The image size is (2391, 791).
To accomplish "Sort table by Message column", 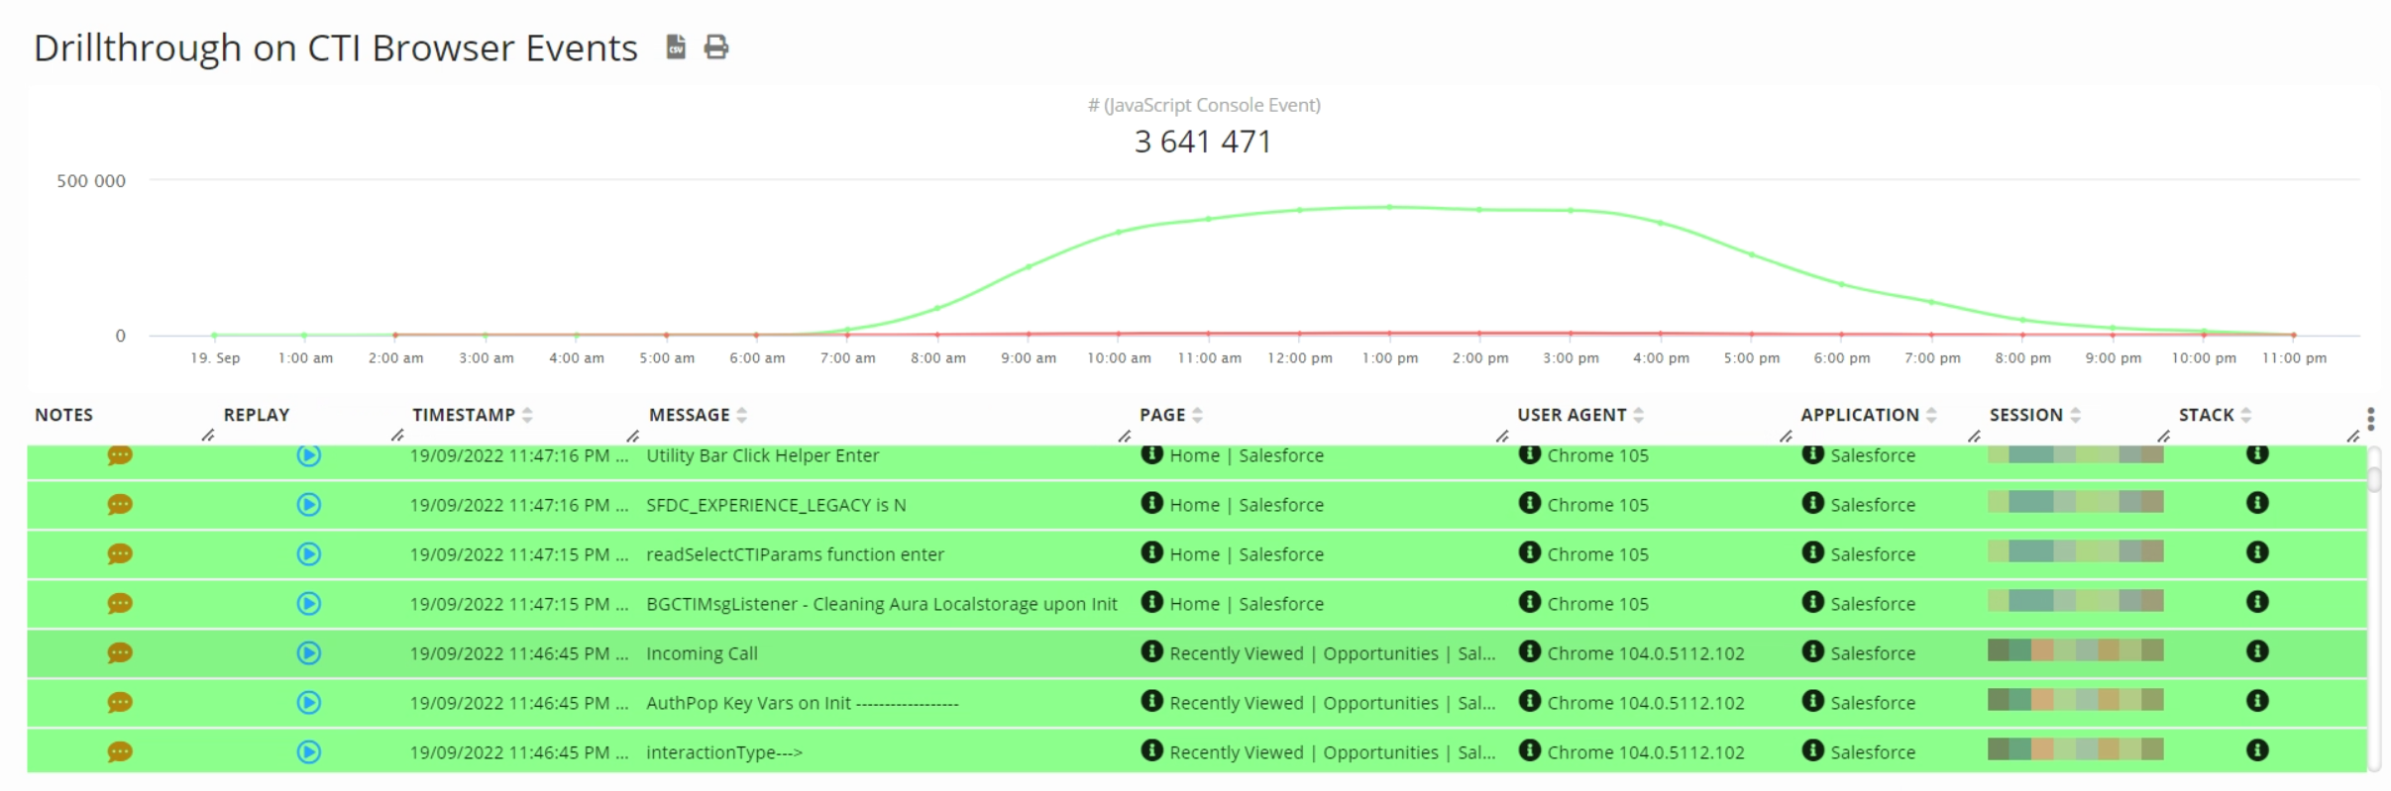I will click(x=741, y=416).
